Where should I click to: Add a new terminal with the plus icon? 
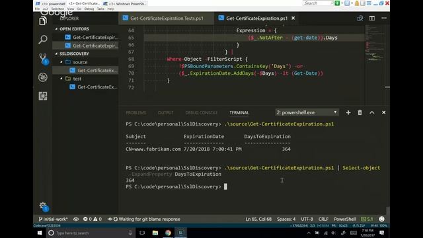[x=348, y=112]
